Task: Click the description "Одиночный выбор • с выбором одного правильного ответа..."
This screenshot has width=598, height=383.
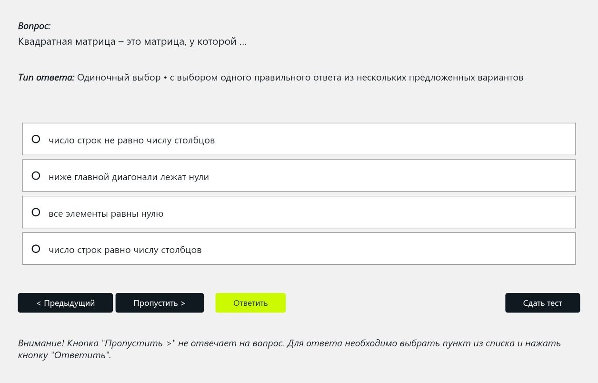Action: pos(300,77)
